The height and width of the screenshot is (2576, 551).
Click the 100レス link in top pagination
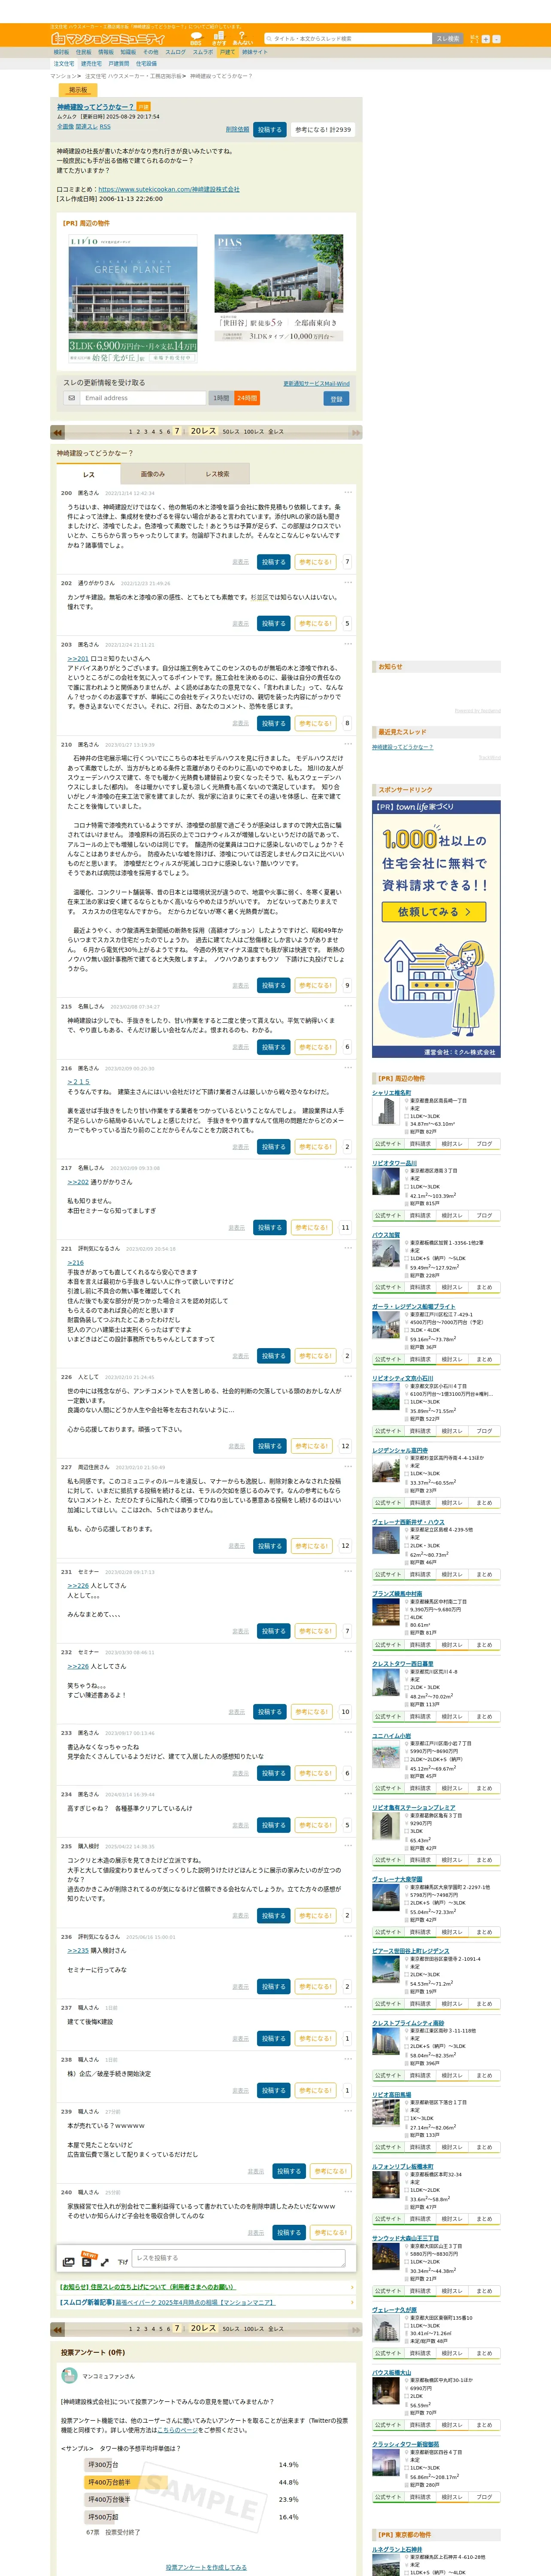pos(253,432)
